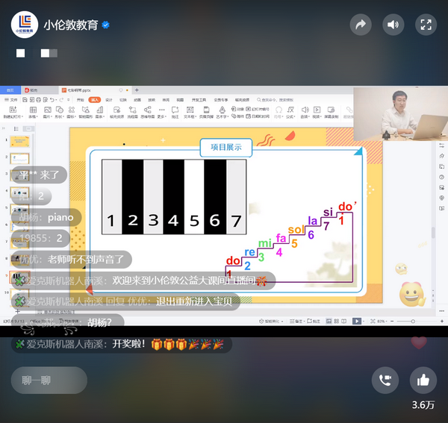Select slide 2 thumbnail in the panel
This screenshot has width=448, height=423.
tap(19, 158)
